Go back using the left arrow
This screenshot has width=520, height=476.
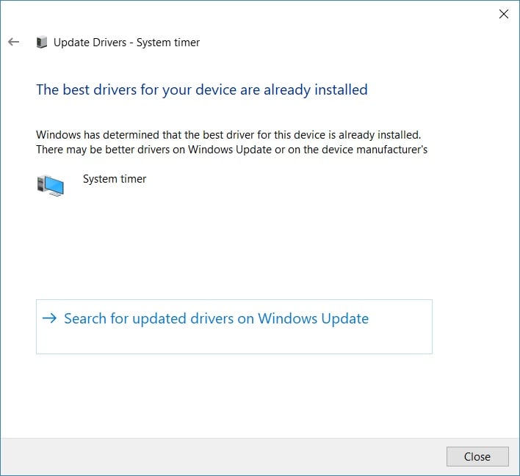(x=14, y=42)
